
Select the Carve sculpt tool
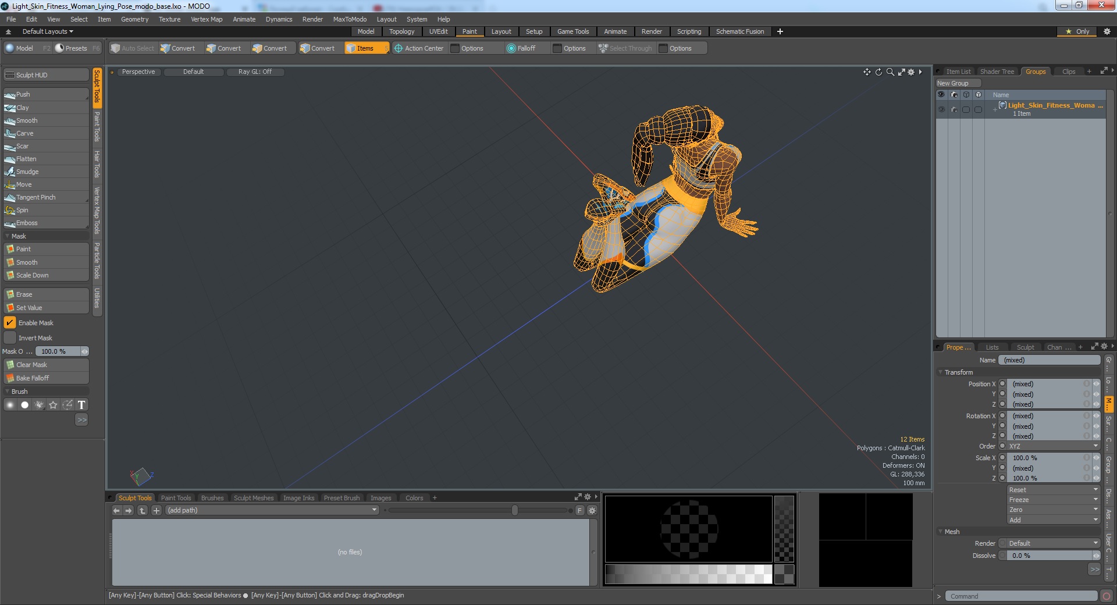[x=45, y=133]
